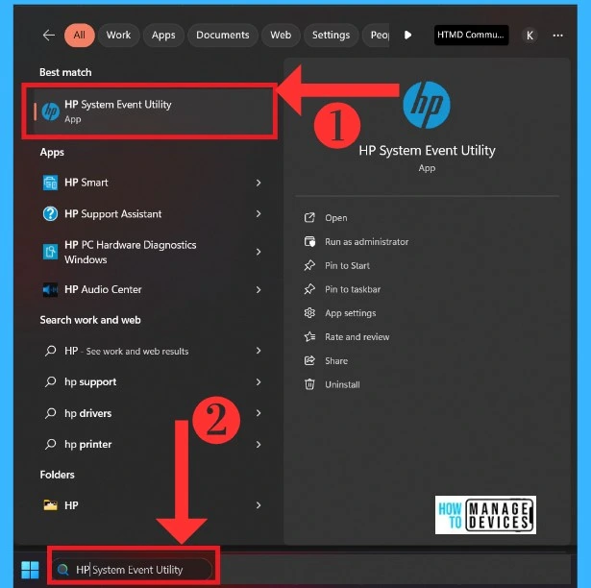The width and height of the screenshot is (591, 588).
Task: Expand the HP Audio Center chevron
Action: pyautogui.click(x=259, y=289)
